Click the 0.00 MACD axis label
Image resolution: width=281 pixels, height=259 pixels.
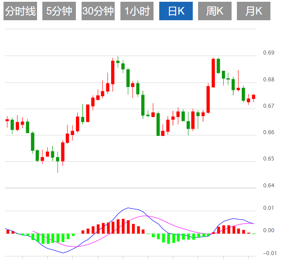click(269, 230)
